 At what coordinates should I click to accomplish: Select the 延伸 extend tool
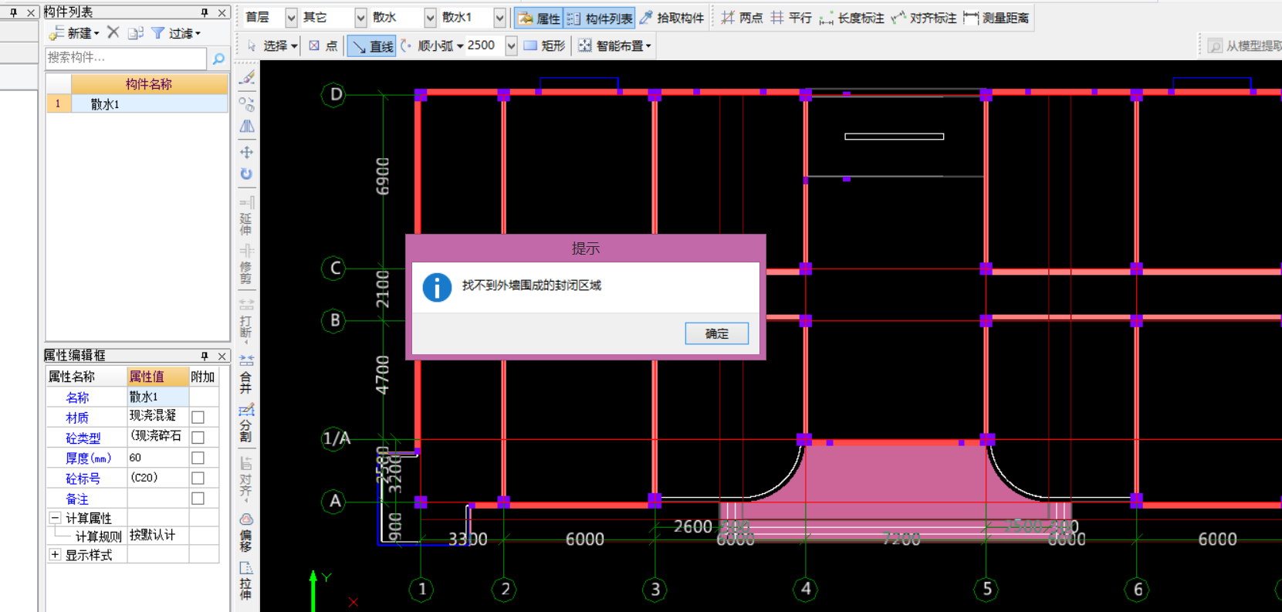(246, 215)
